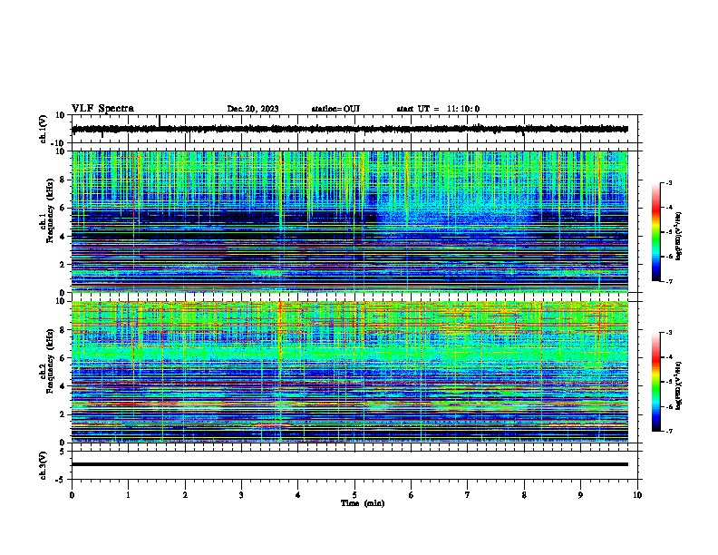Click the "start UT = 11:10:0" header text
Screen dimensions: 718x555
pos(438,109)
